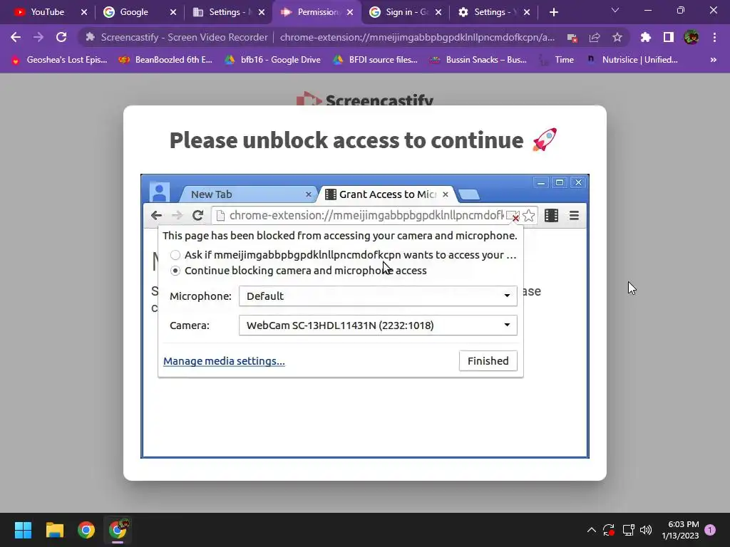Click the illustrated browser back arrow
The image size is (730, 547).
tap(156, 215)
